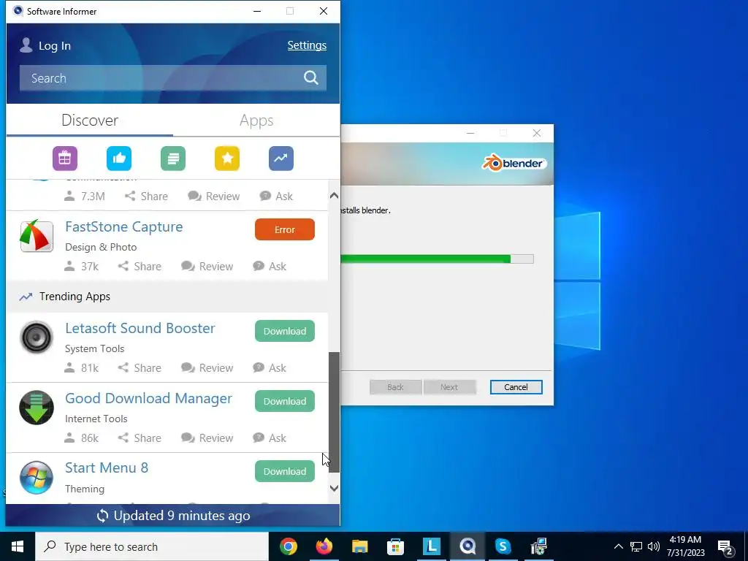The height and width of the screenshot is (561, 748).
Task: Click the Good Download Manager green arrow icon
Action: [x=37, y=408]
